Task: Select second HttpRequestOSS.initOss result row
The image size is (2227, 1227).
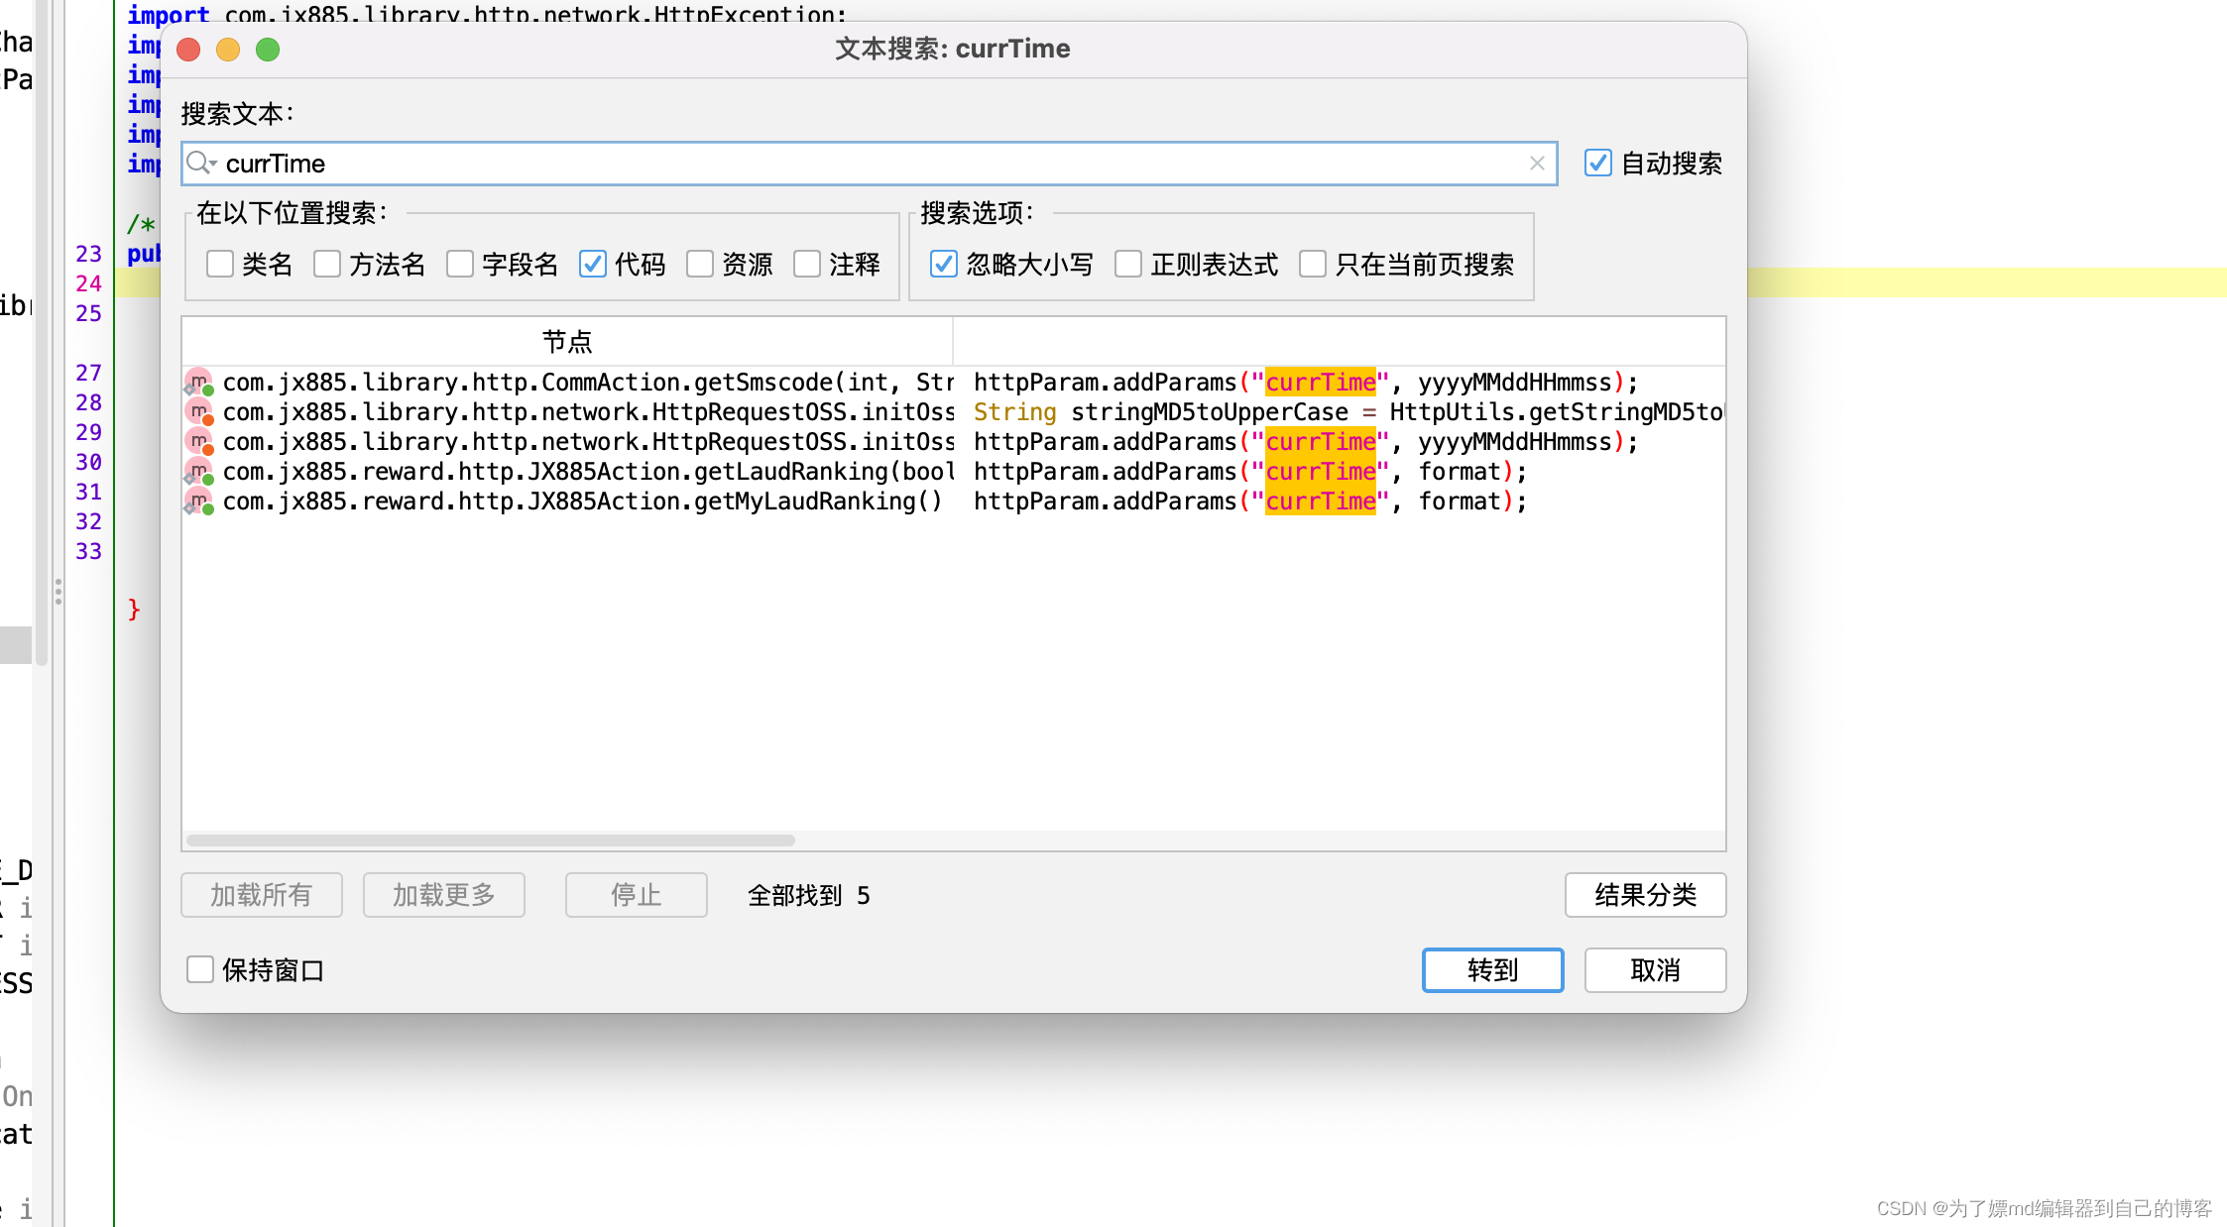Action: click(954, 442)
